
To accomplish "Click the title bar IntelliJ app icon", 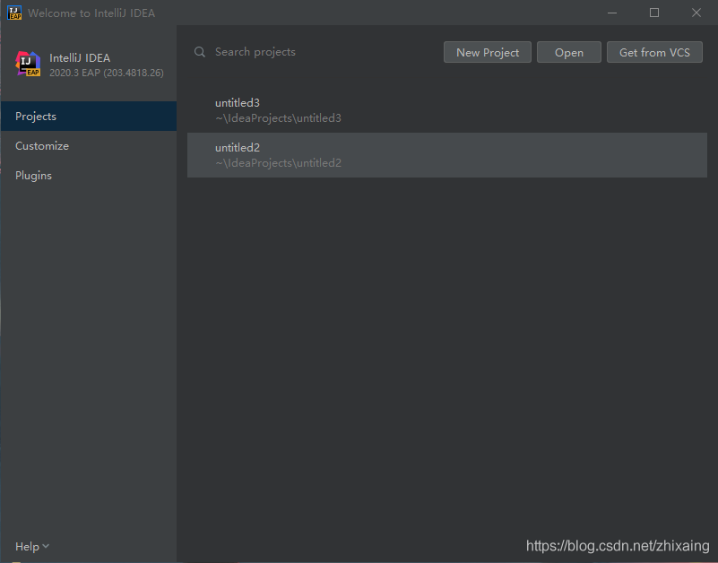I will (x=14, y=13).
